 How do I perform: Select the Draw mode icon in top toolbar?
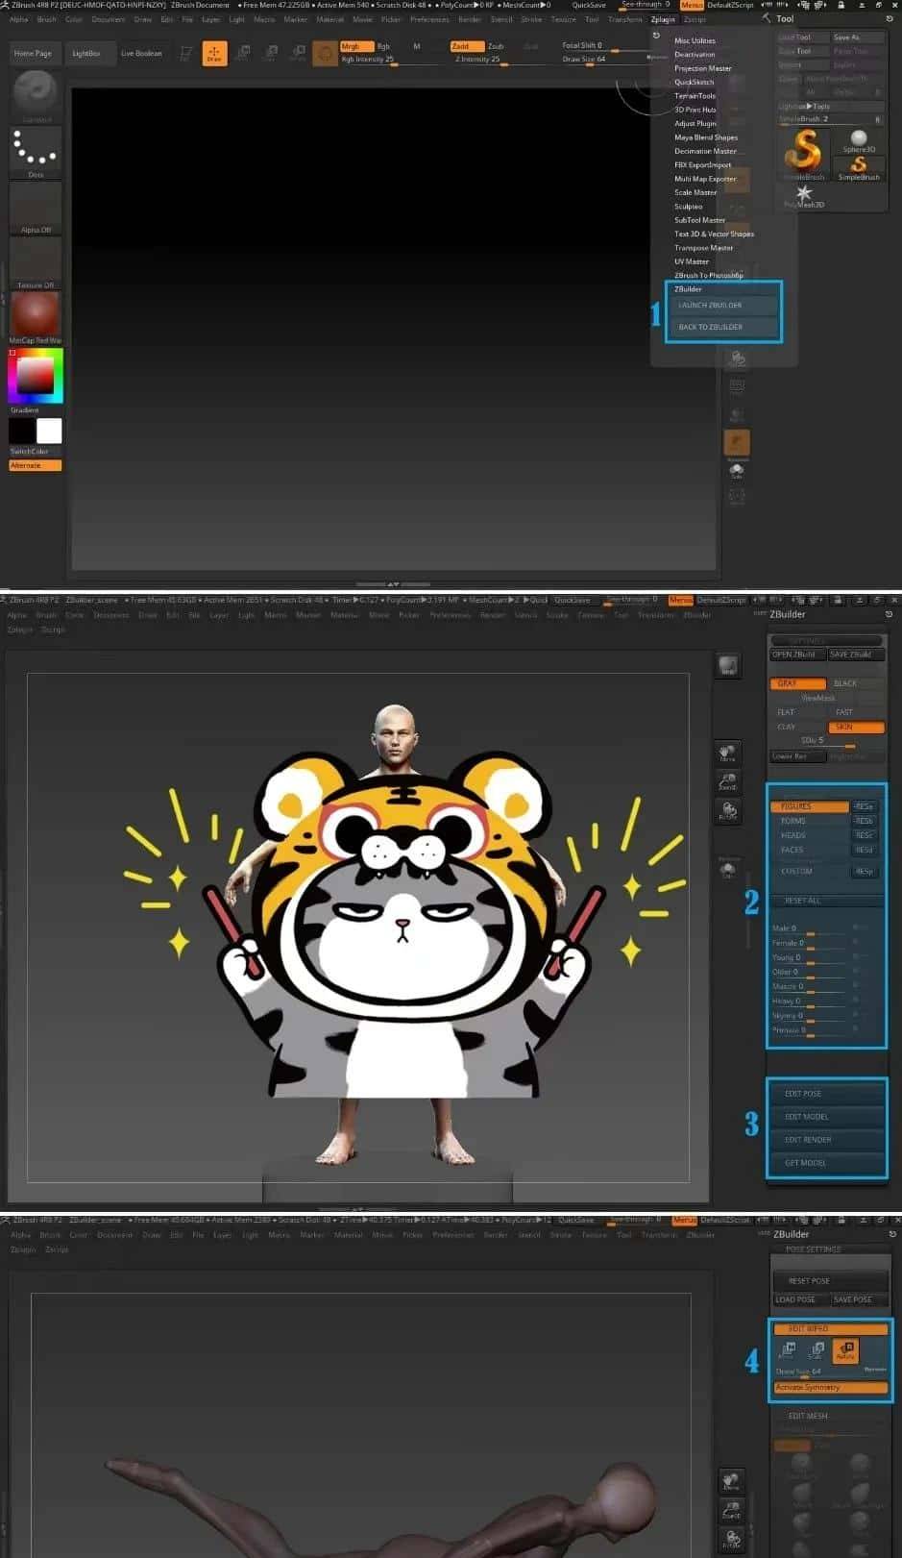(x=214, y=53)
